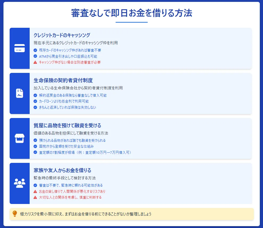
Task: Click check icon beside 既存カードのキャッシング枠があれば審査不要
Action: (35, 50)
